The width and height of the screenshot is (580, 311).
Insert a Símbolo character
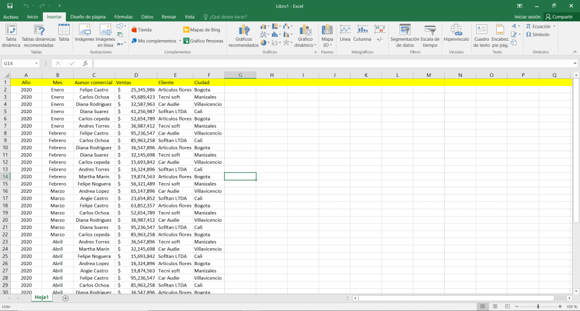pos(538,34)
